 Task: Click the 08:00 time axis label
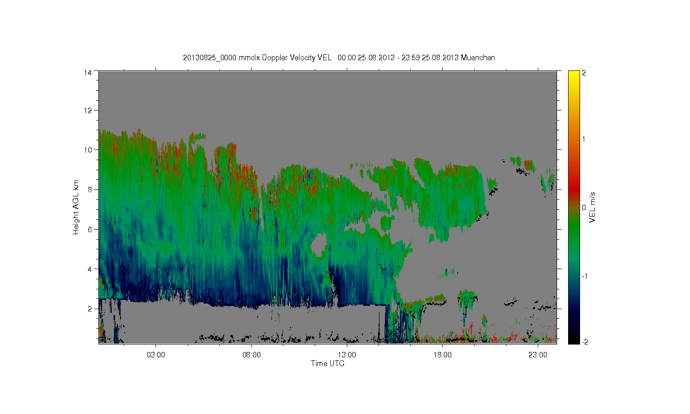[251, 355]
